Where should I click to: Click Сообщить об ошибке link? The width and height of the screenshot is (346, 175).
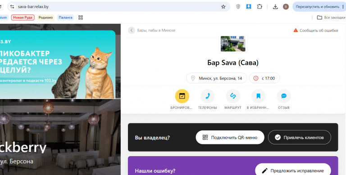pyautogui.click(x=316, y=31)
